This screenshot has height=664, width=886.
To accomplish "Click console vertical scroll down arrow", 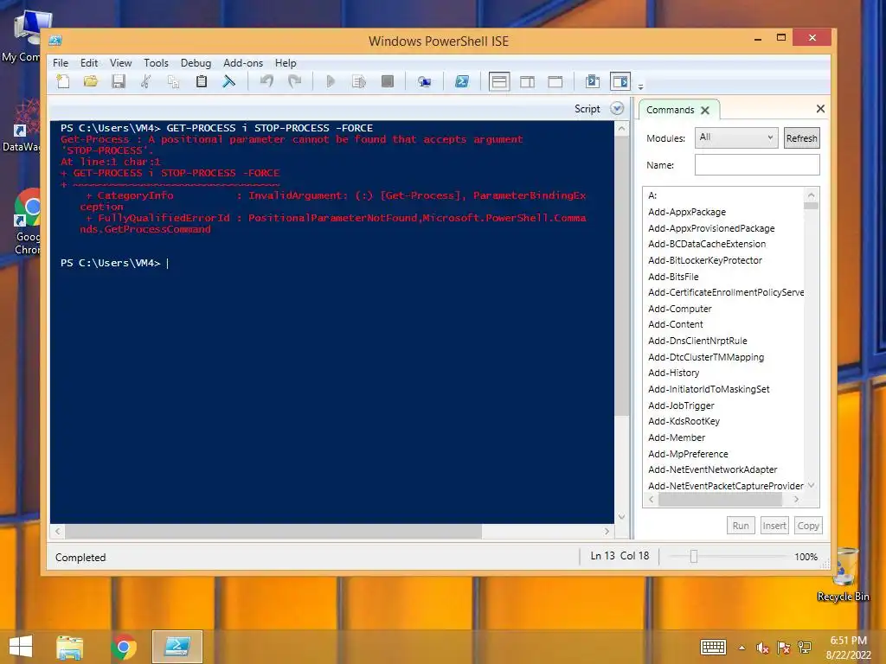I will [x=621, y=517].
